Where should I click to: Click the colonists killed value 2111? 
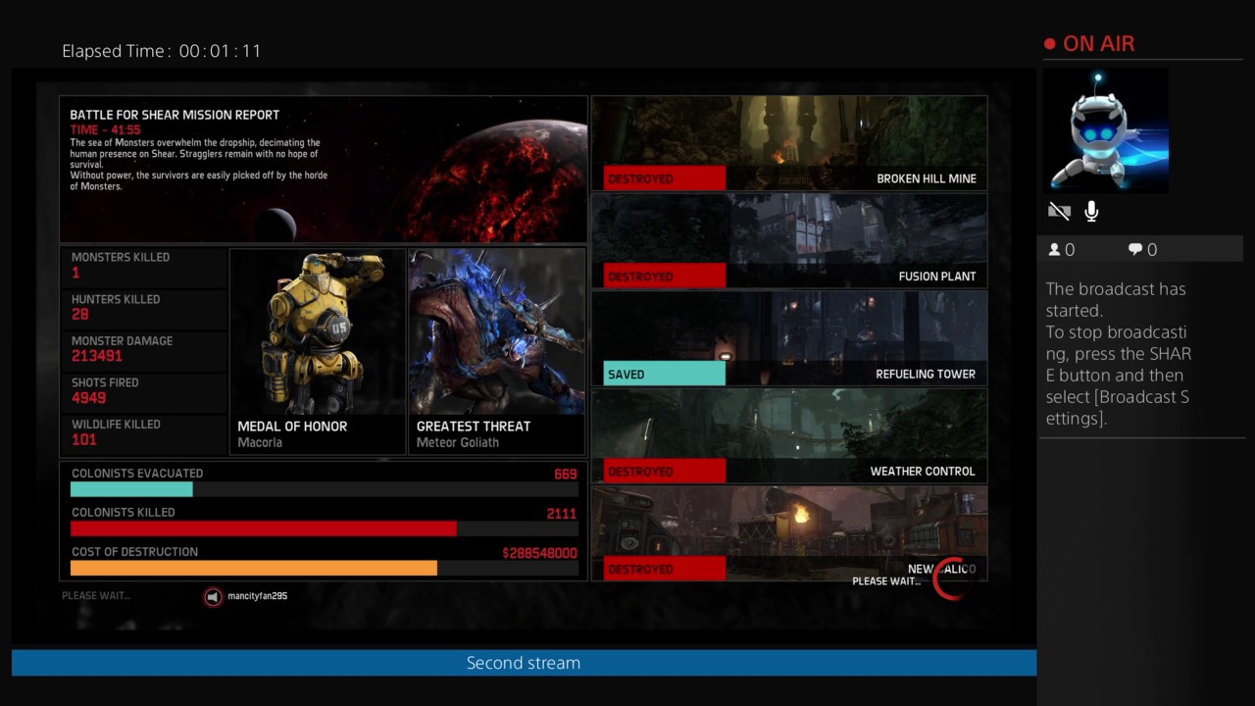coord(562,514)
